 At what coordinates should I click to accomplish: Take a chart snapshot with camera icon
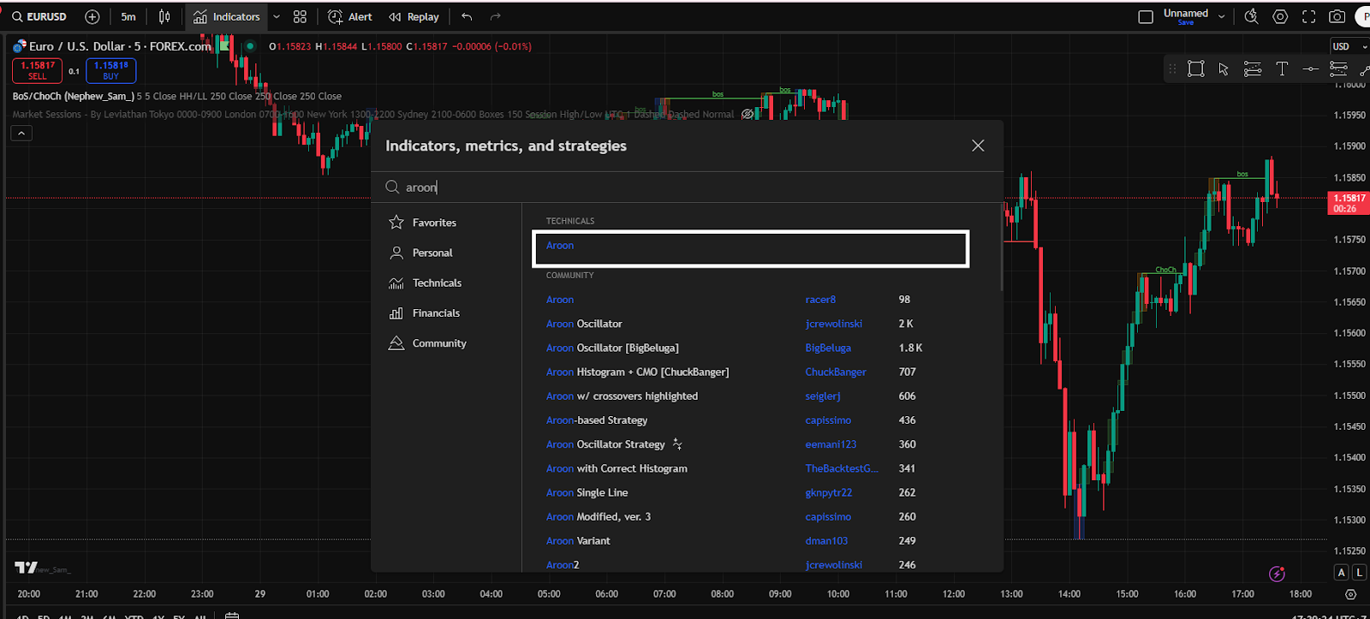tap(1337, 17)
